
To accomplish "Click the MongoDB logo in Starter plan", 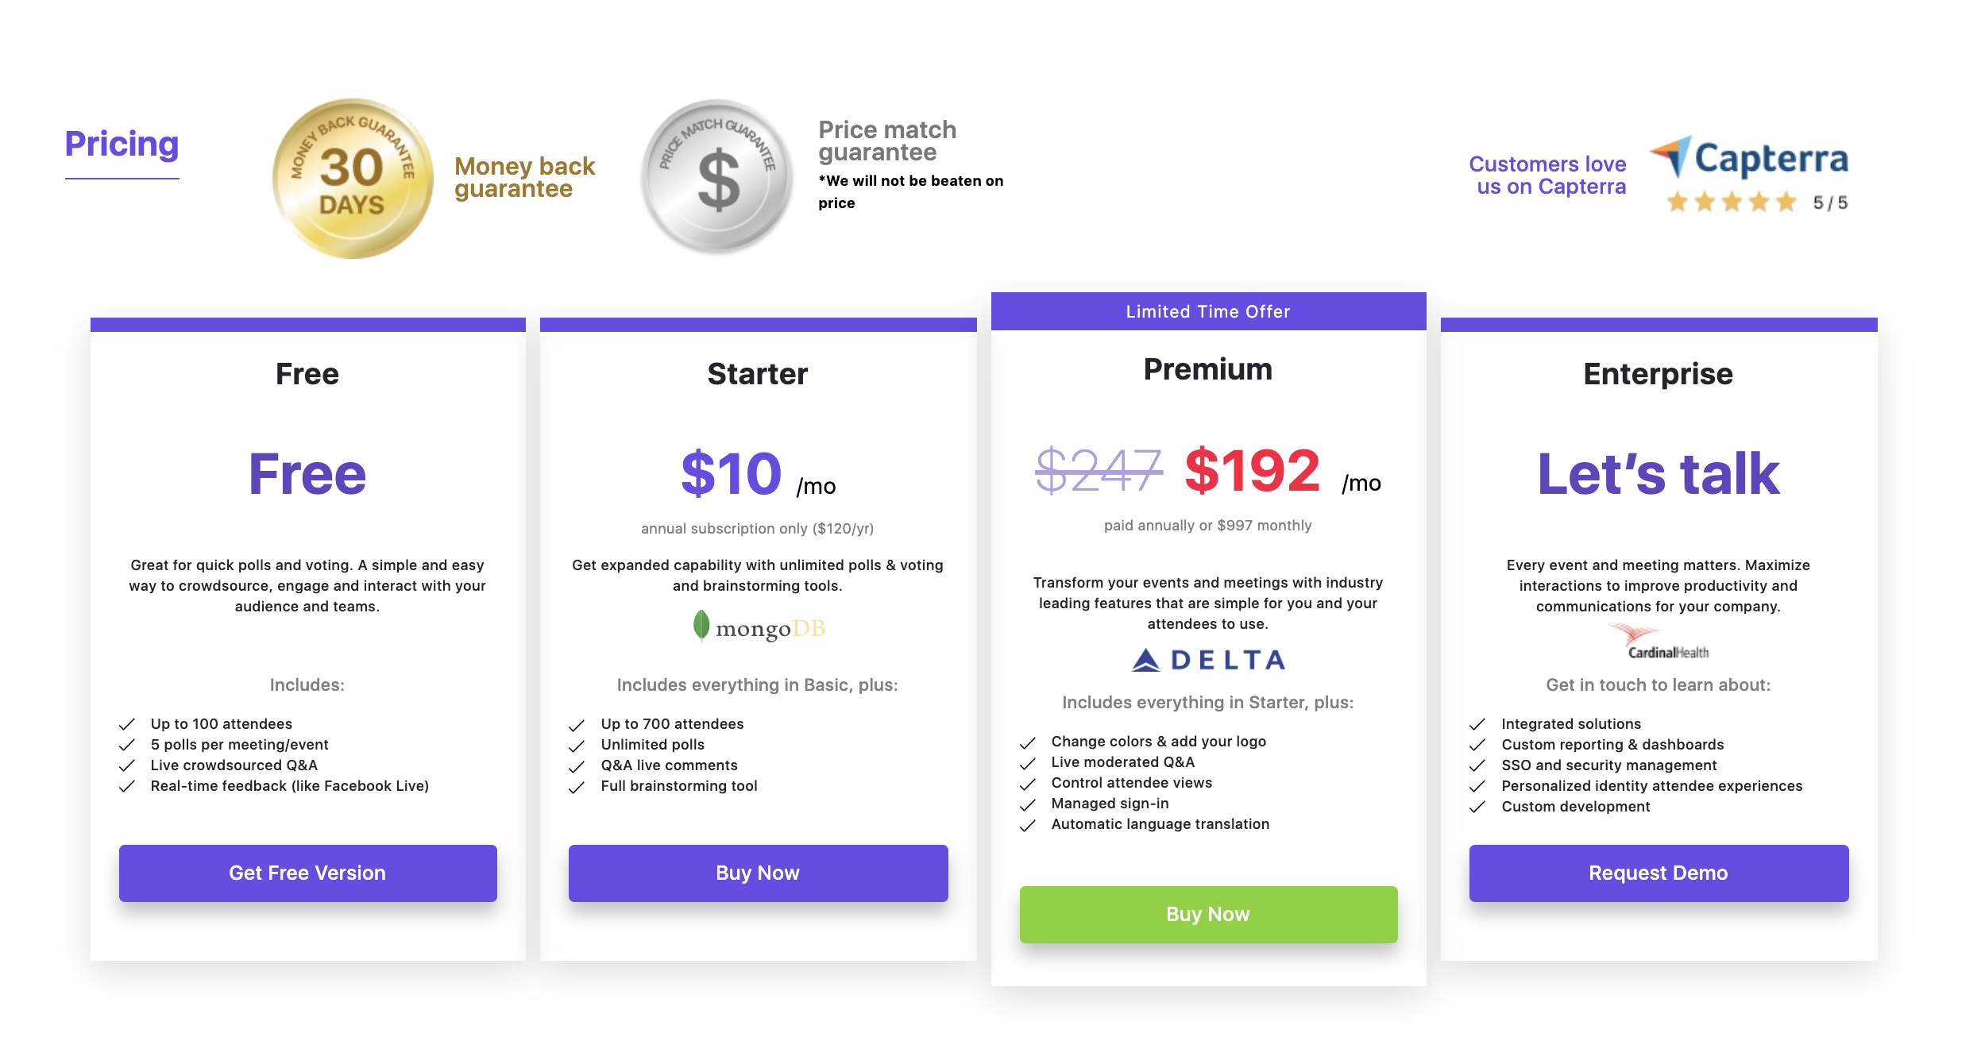I will 759,627.
